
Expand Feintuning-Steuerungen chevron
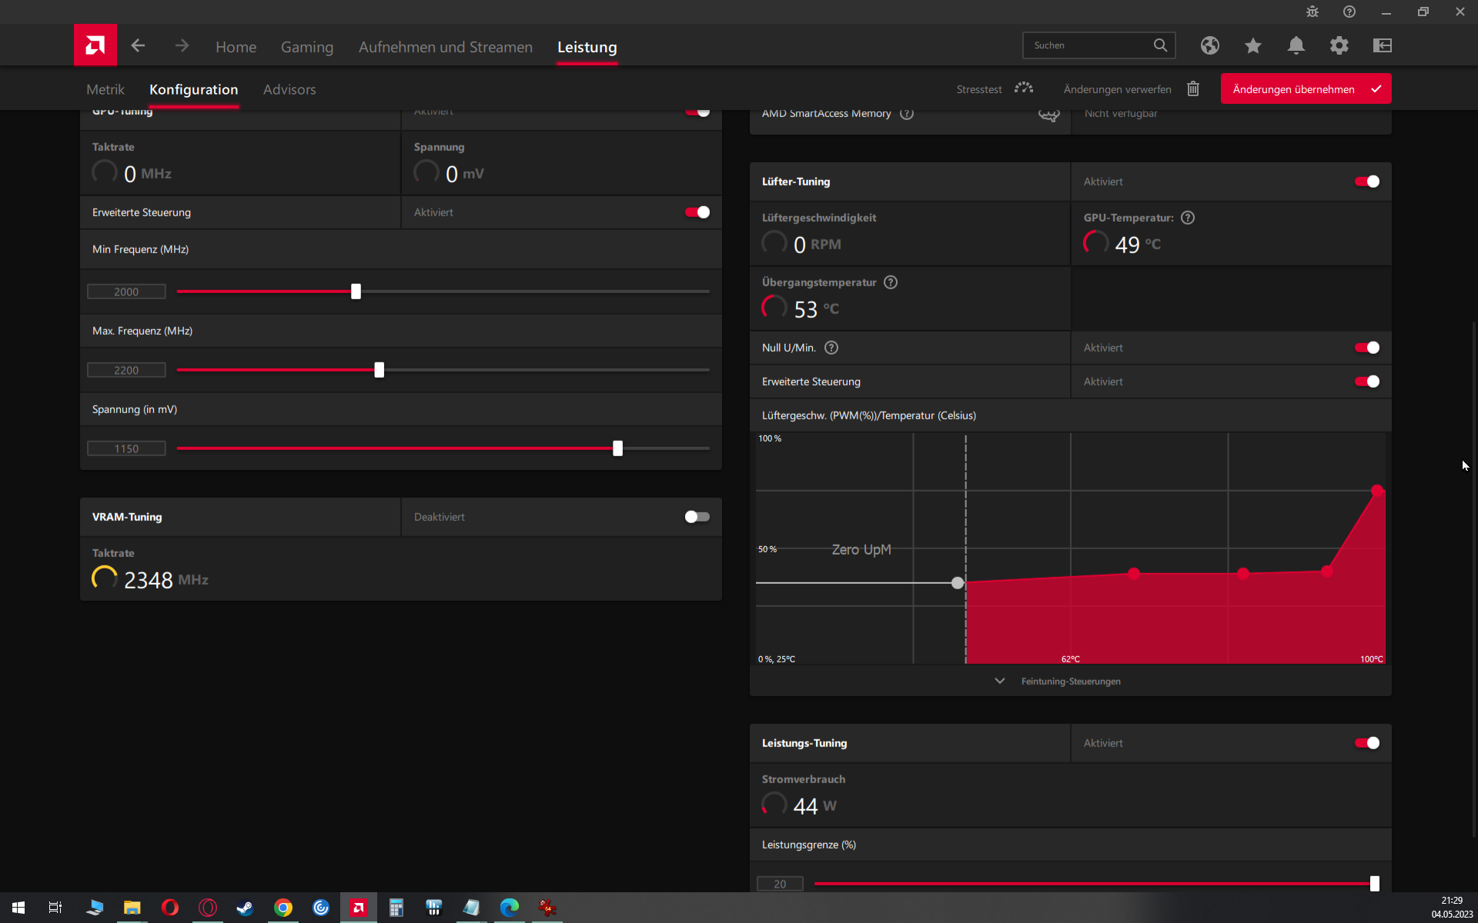coord(1000,681)
